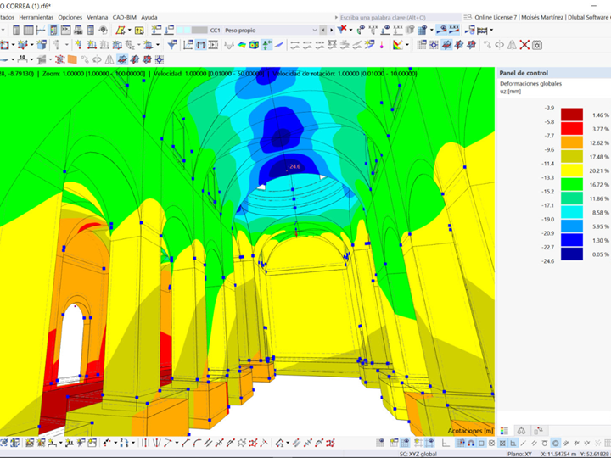Viewport: 611px width, 458px height.
Task: Click the 'Acotaciones [m]' label
Action: [x=470, y=431]
